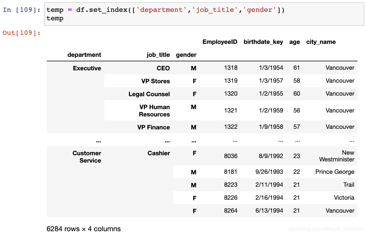
Task: Select birthdate 2/16/1994
Action: pos(269,198)
